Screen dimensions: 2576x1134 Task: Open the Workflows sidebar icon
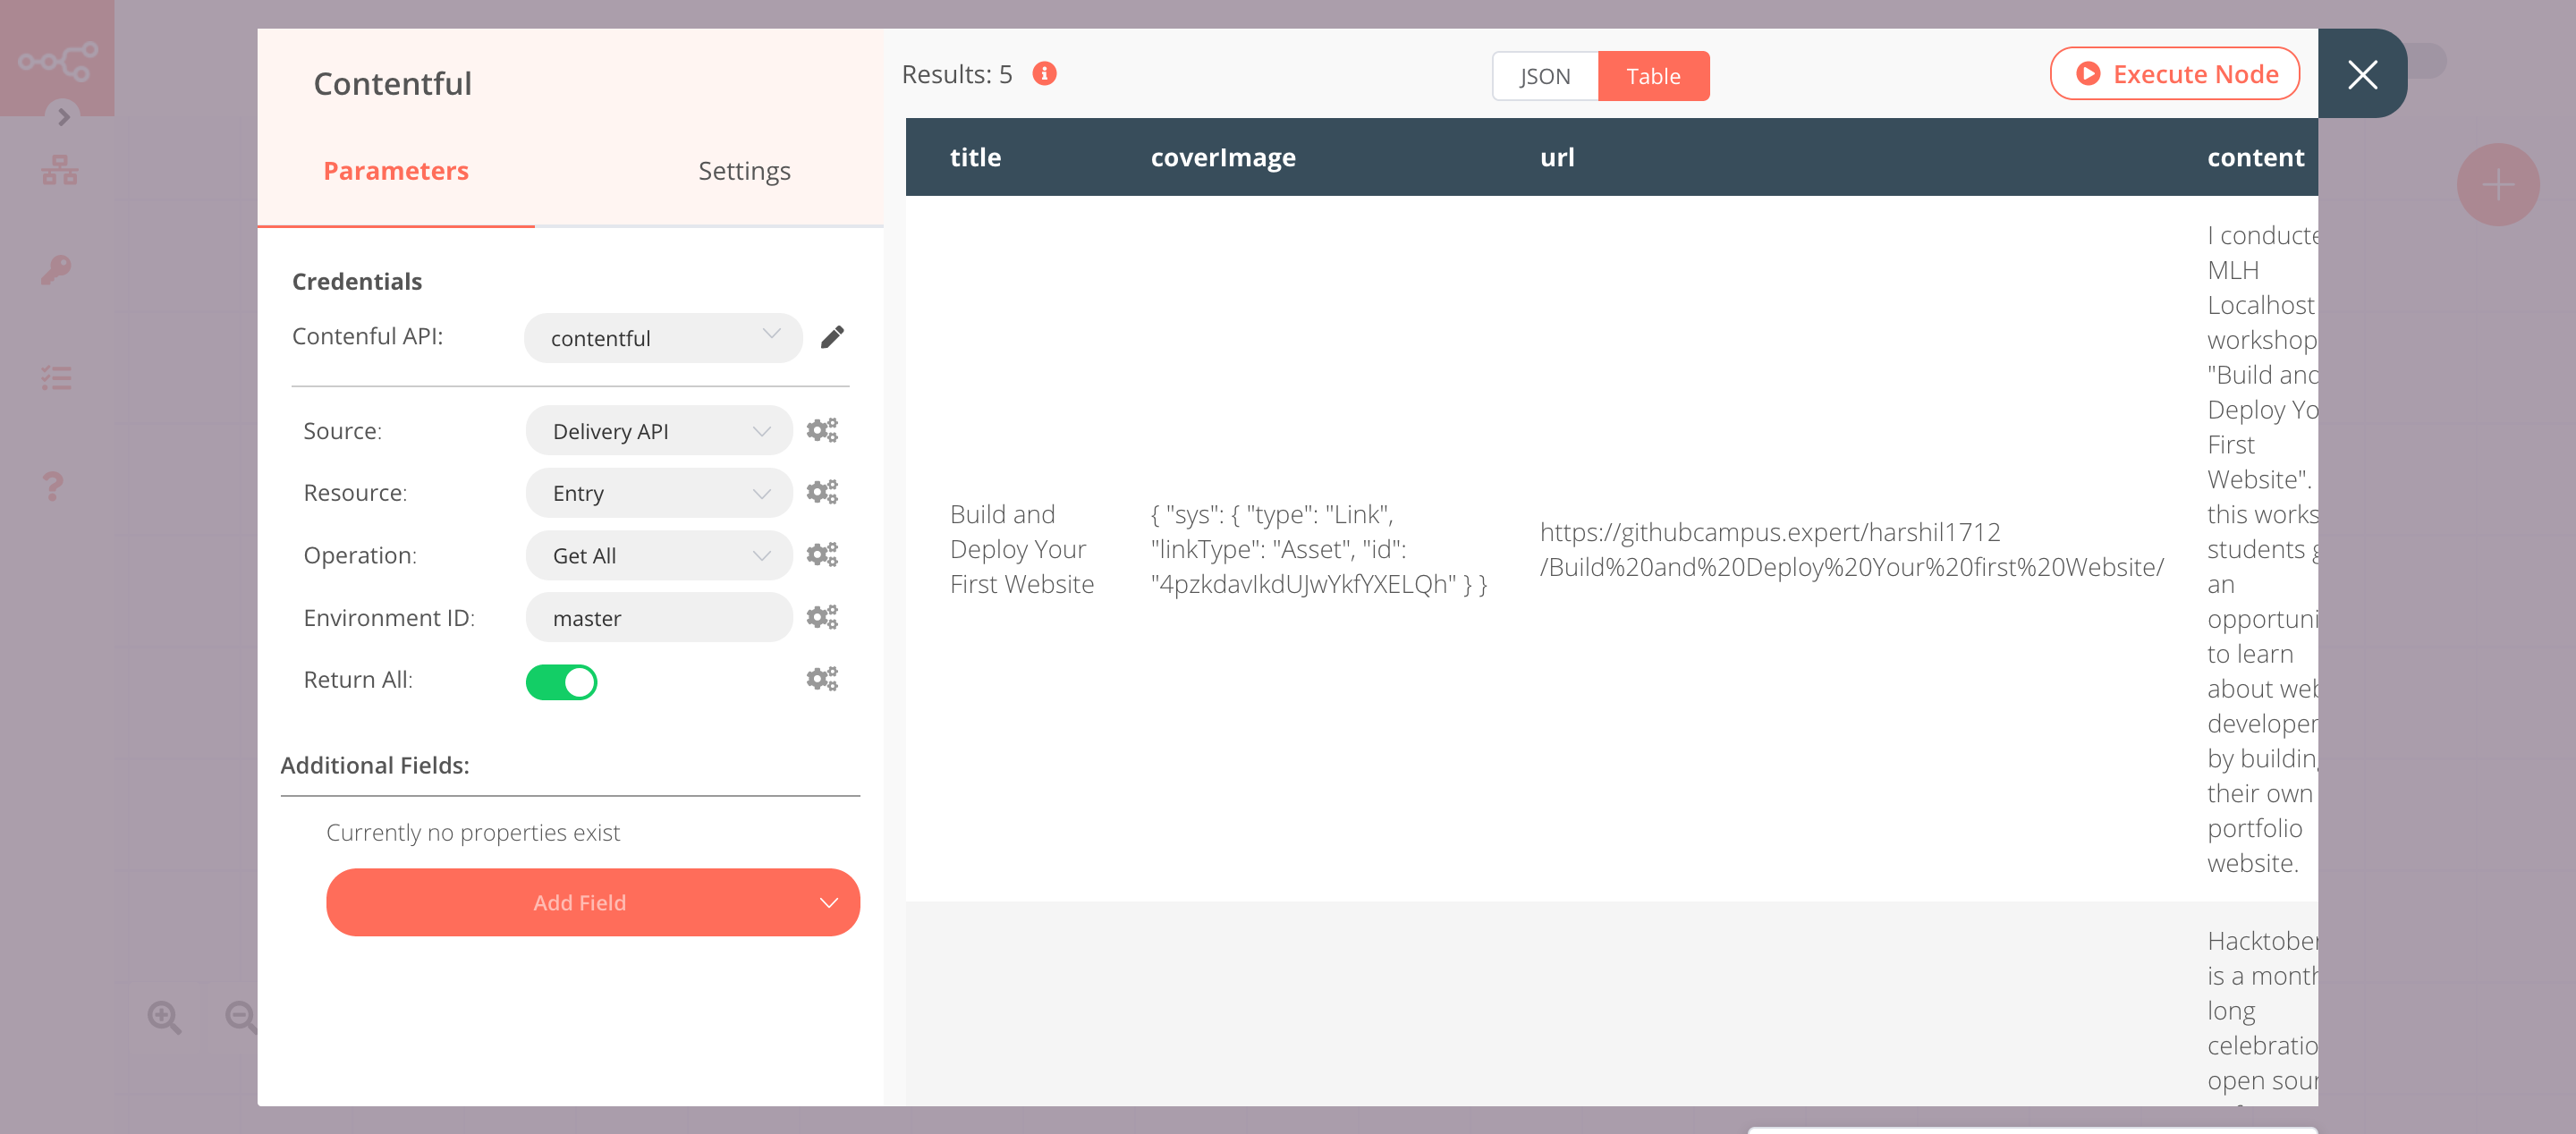click(x=59, y=169)
